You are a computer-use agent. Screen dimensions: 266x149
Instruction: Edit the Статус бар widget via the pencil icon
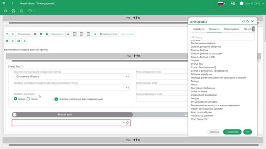[x=22, y=66]
